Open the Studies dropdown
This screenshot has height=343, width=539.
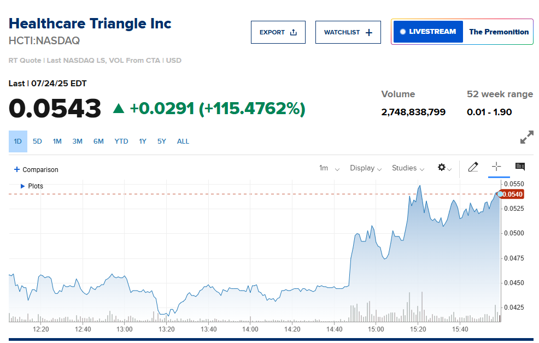[x=408, y=168]
